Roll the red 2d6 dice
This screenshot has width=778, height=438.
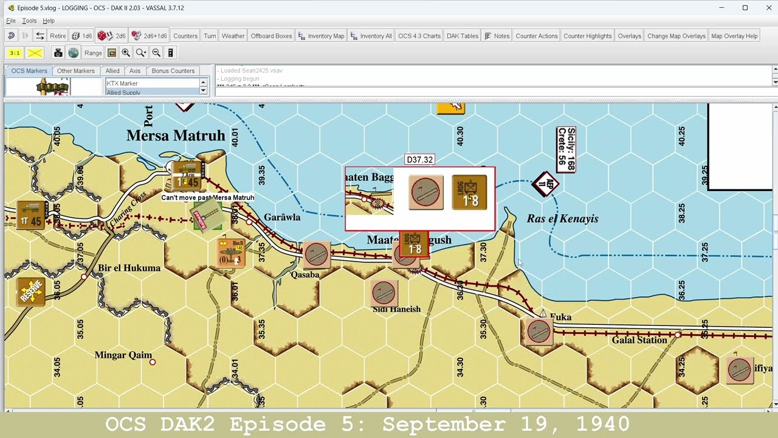click(x=112, y=36)
